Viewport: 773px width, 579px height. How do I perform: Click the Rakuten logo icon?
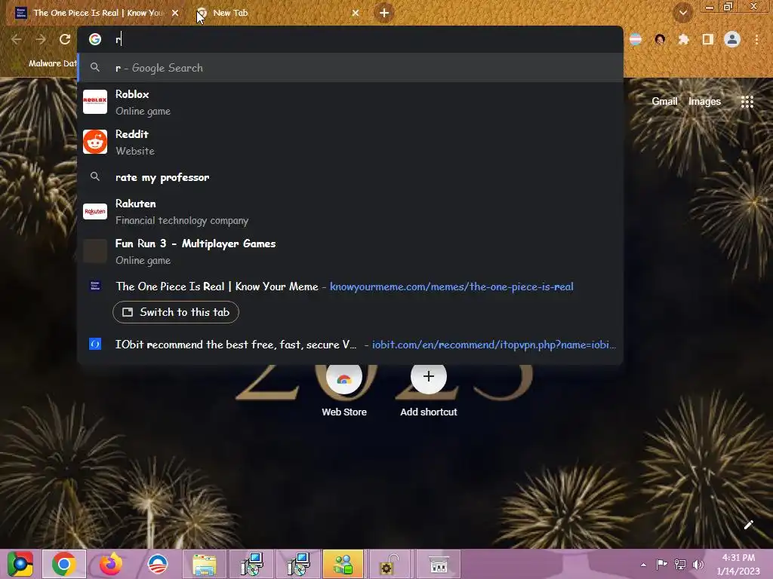point(95,212)
